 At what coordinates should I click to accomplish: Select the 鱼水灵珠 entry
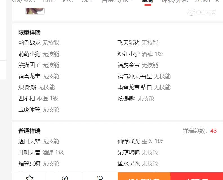pos(129,163)
